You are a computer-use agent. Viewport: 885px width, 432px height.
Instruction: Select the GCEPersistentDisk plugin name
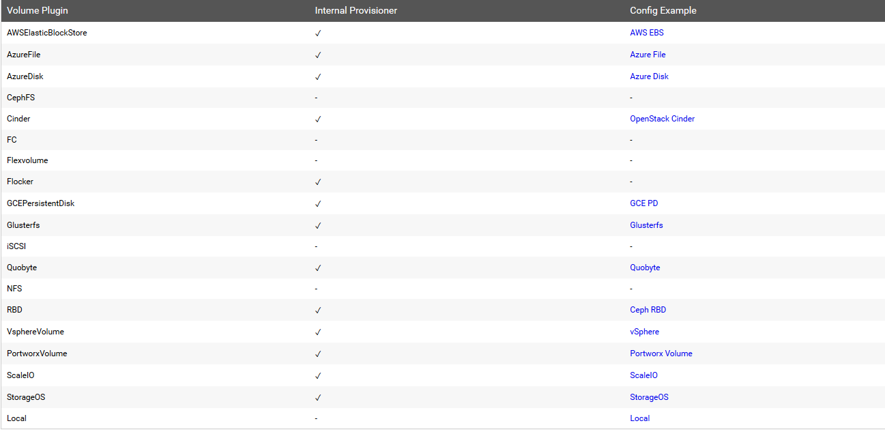(41, 203)
